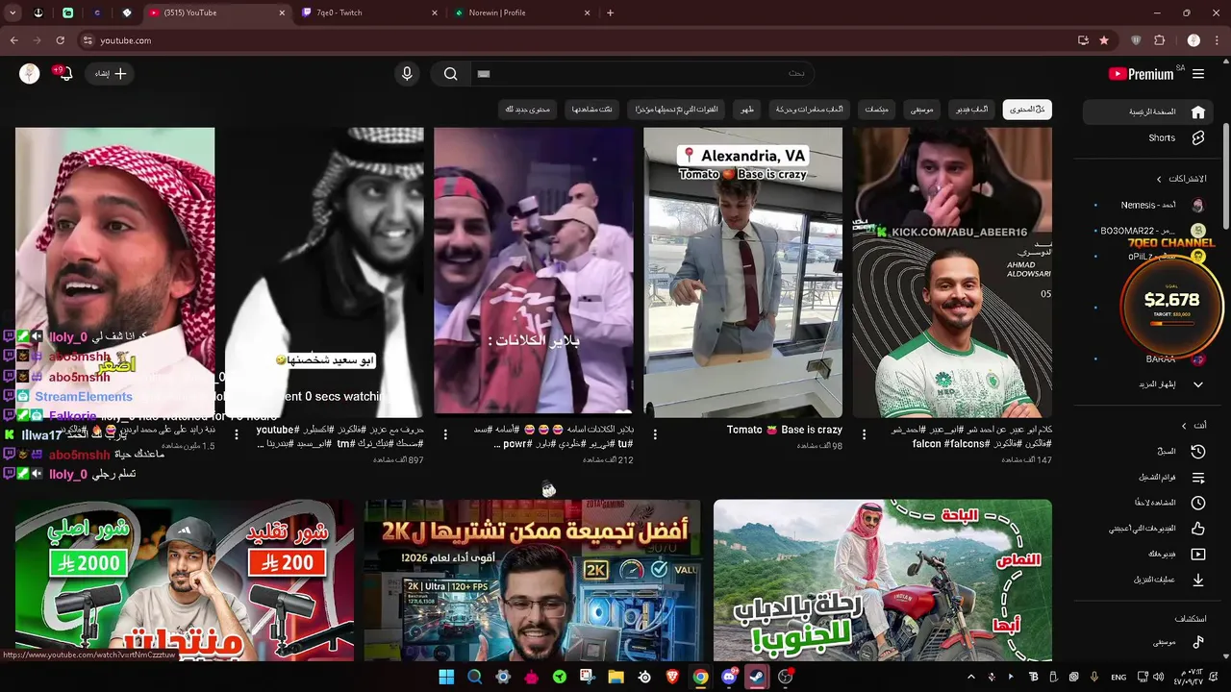Select the All content filter chip
1231x692 pixels.
(1027, 110)
